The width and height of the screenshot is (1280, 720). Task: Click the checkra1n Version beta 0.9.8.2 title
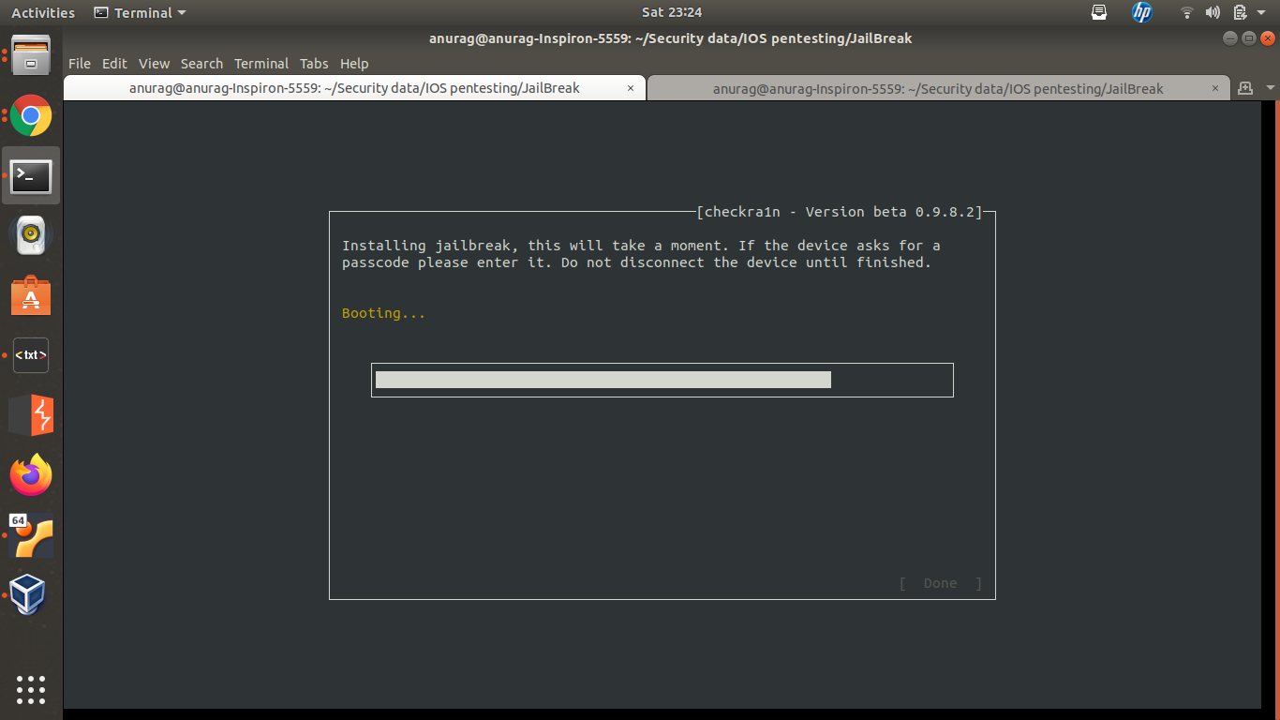click(x=840, y=212)
